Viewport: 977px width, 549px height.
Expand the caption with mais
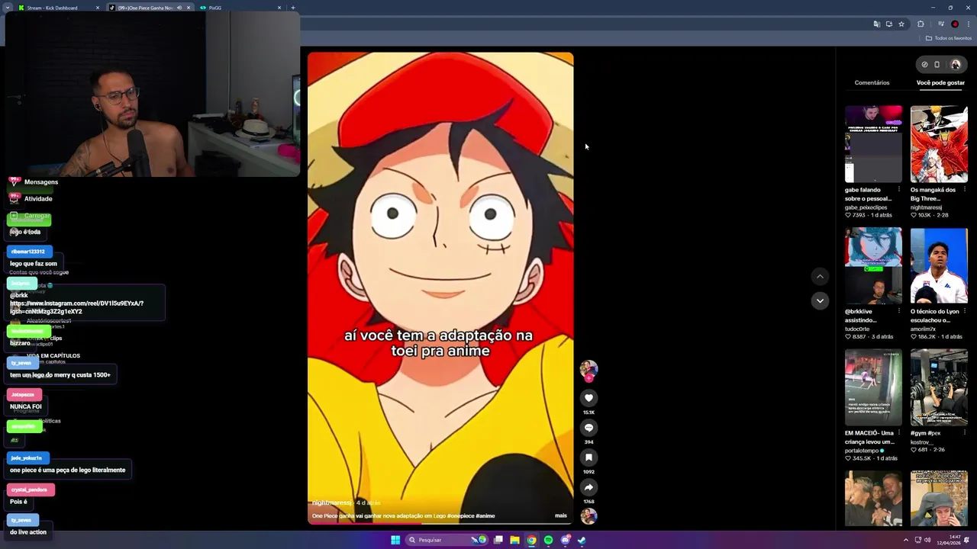(x=561, y=516)
